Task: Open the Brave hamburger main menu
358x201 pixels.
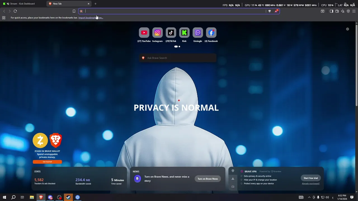Action: pos(354,11)
